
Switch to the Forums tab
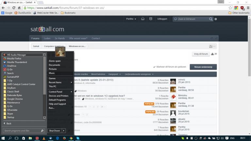[35, 39]
